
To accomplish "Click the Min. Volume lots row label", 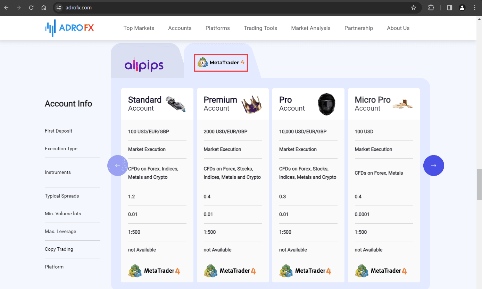I will [63, 214].
